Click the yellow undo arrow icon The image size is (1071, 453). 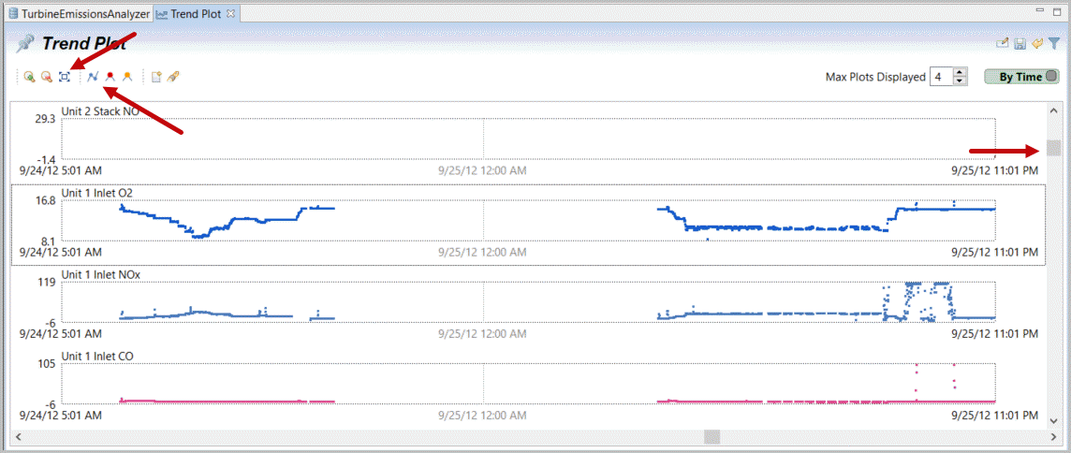1037,43
